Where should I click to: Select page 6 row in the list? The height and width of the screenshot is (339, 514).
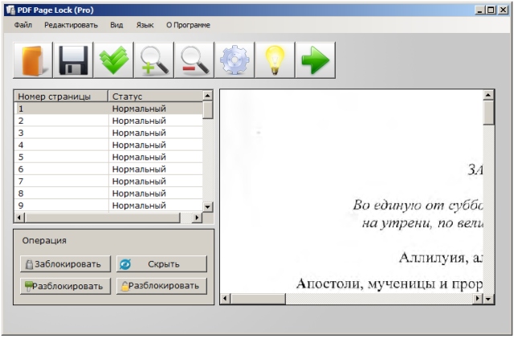pyautogui.click(x=108, y=169)
